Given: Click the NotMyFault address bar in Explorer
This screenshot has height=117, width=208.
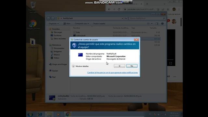Looking at the screenshot, I should 90,18.
